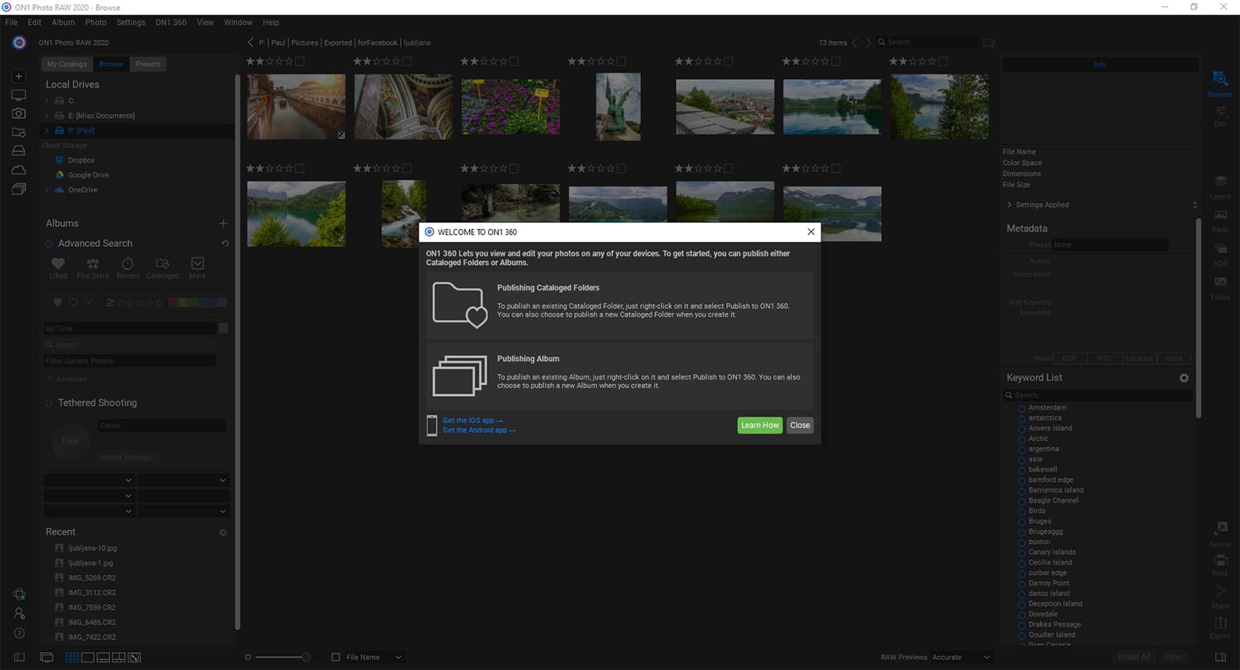
Task: Switch to compare view
Action: coord(119,657)
